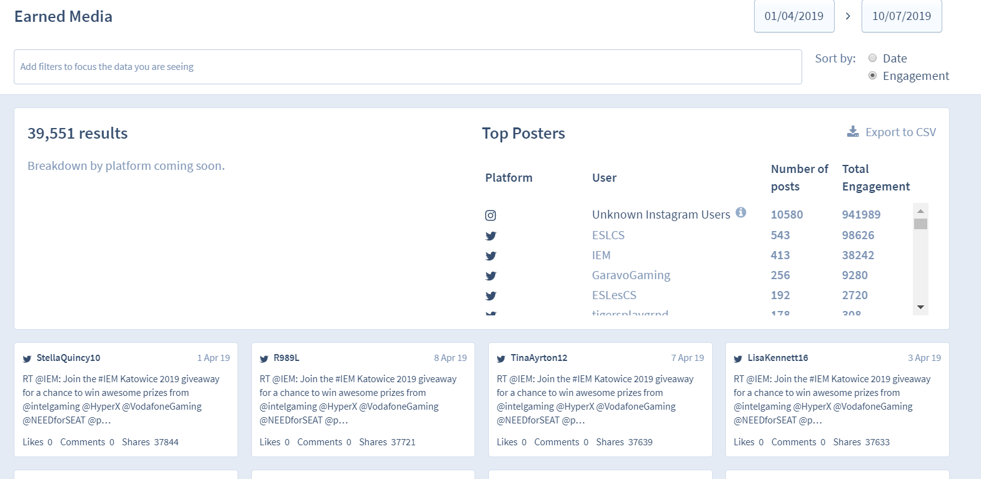Click the 10580 number of posts value

pos(787,215)
